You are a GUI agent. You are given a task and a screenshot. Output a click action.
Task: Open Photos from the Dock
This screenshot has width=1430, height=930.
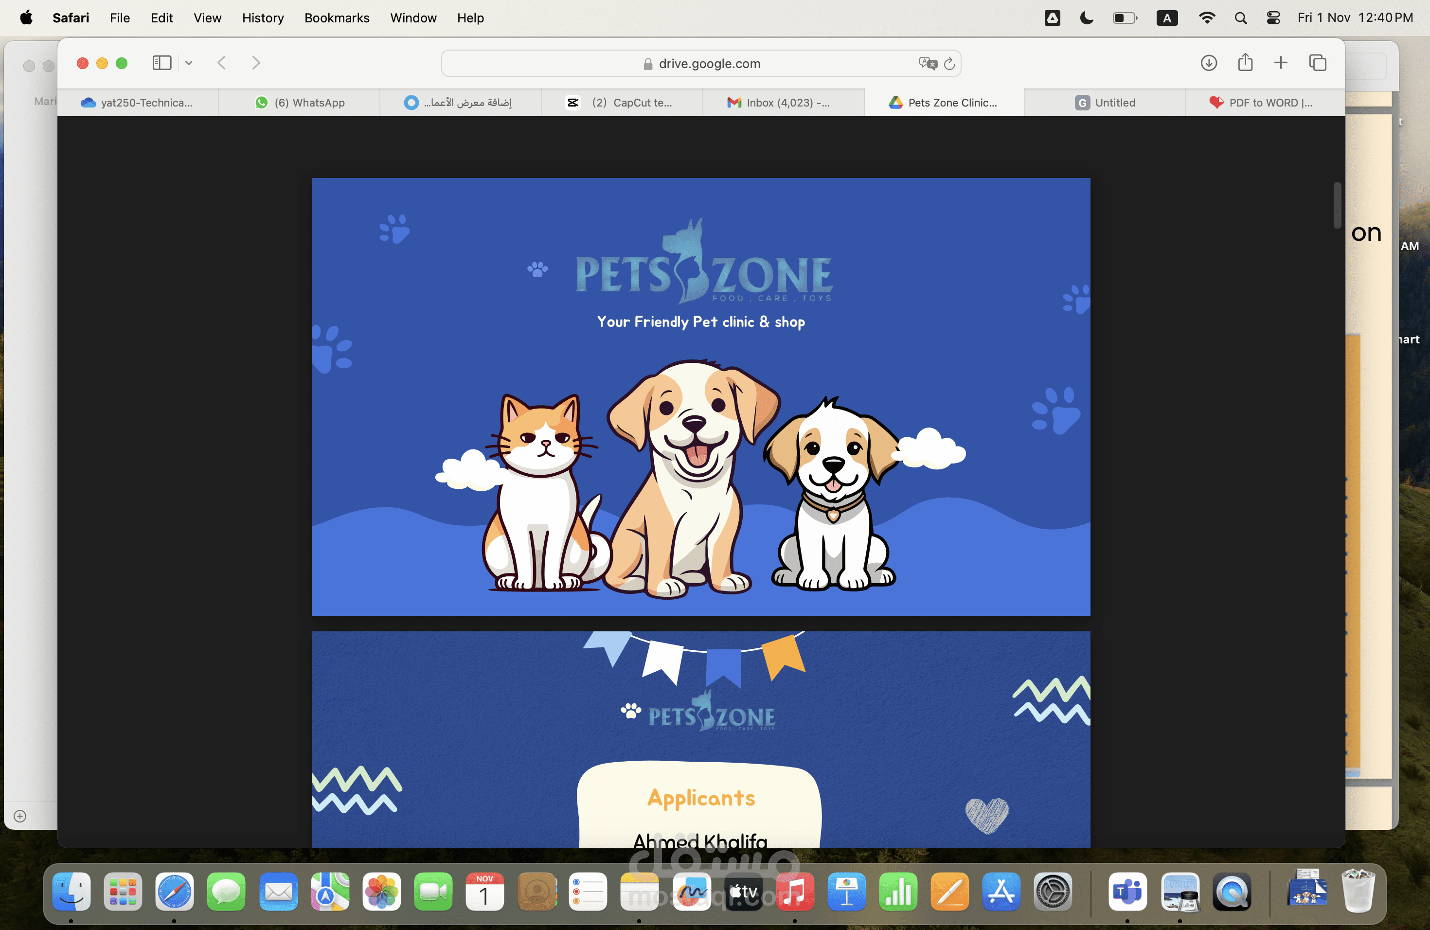coord(381,892)
